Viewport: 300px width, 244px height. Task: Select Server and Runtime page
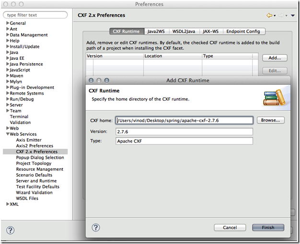click(36, 181)
